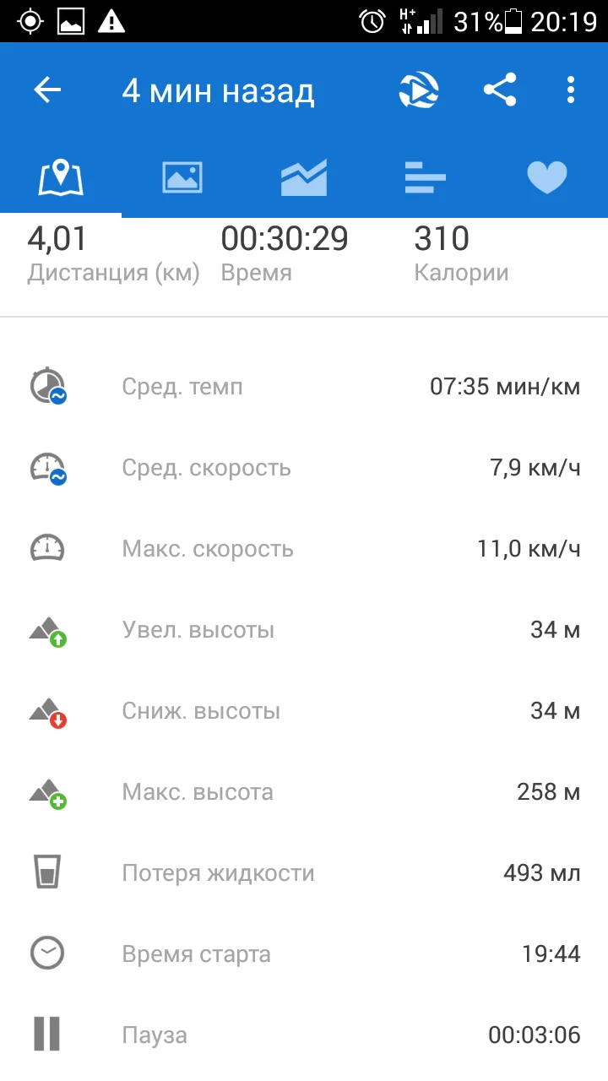Switch to the heart rate tab
608x1081 pixels.
tap(547, 177)
